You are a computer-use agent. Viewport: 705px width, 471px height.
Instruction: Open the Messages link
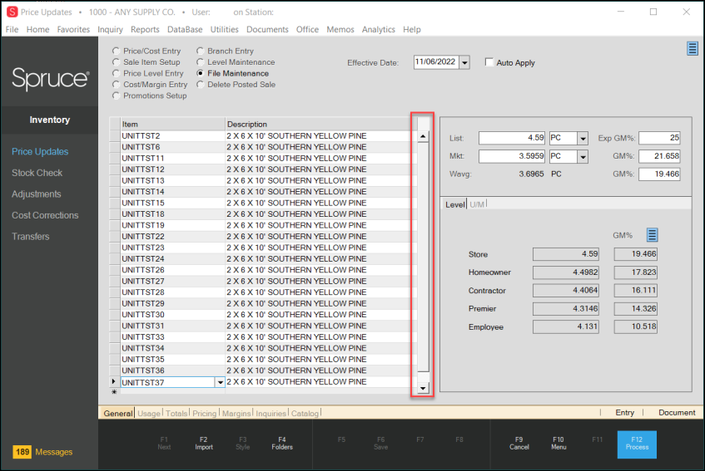point(53,452)
